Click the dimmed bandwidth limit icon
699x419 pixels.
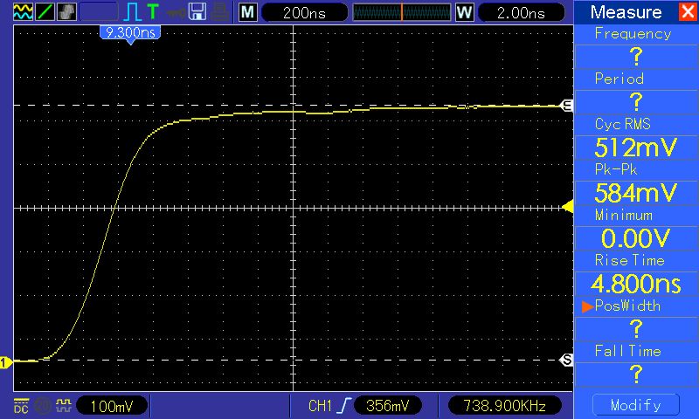(x=43, y=406)
